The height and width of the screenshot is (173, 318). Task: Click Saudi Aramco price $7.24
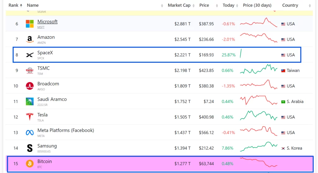click(x=209, y=102)
